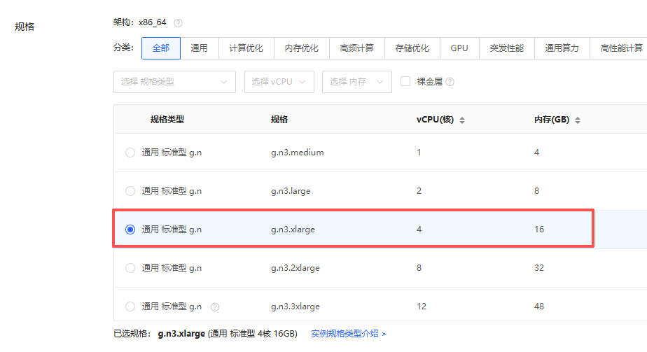Select the 突发性能 category tab
This screenshot has width=647, height=352.
pyautogui.click(x=506, y=48)
